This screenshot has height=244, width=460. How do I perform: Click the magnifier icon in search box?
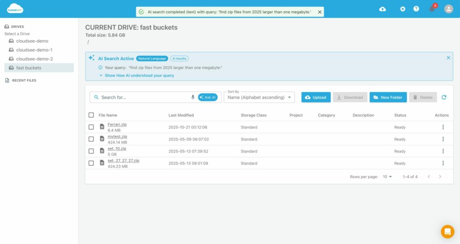(x=96, y=97)
